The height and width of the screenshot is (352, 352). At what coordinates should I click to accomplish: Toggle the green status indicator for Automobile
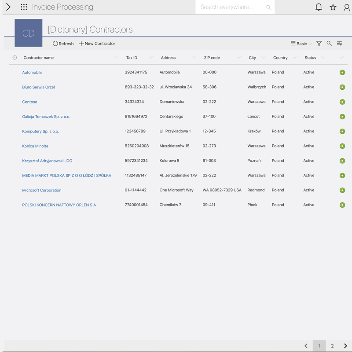342,73
